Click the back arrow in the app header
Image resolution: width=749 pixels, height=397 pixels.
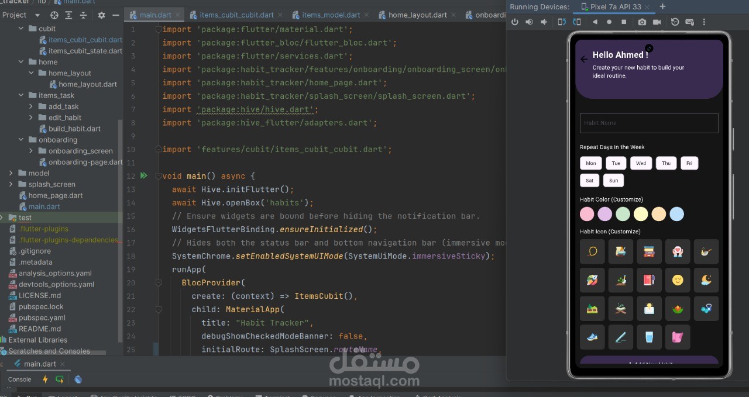(x=584, y=59)
